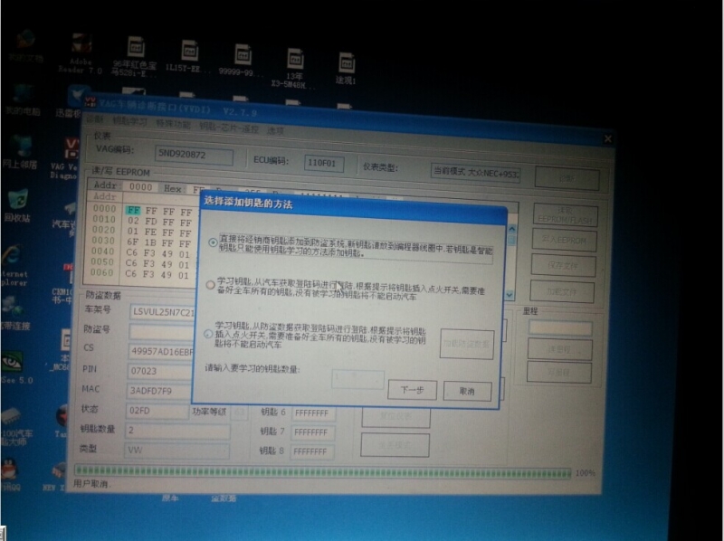Click the 钥匙数量 field showing 2
The width and height of the screenshot is (724, 541).
tap(177, 431)
